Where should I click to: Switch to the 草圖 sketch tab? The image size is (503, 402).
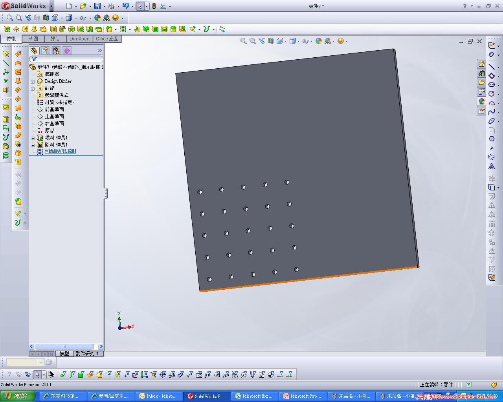tap(33, 39)
